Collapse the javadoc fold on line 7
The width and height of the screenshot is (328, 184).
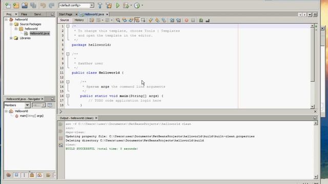pyautogui.click(x=68, y=54)
